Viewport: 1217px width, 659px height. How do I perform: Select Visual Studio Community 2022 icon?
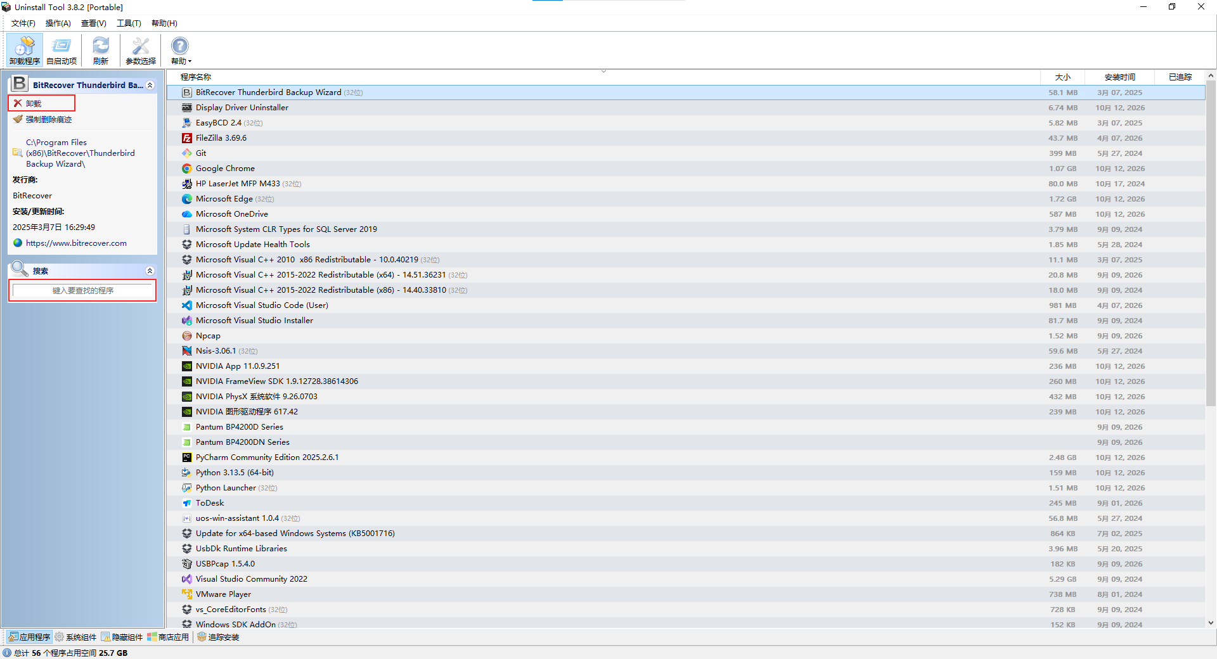point(187,579)
